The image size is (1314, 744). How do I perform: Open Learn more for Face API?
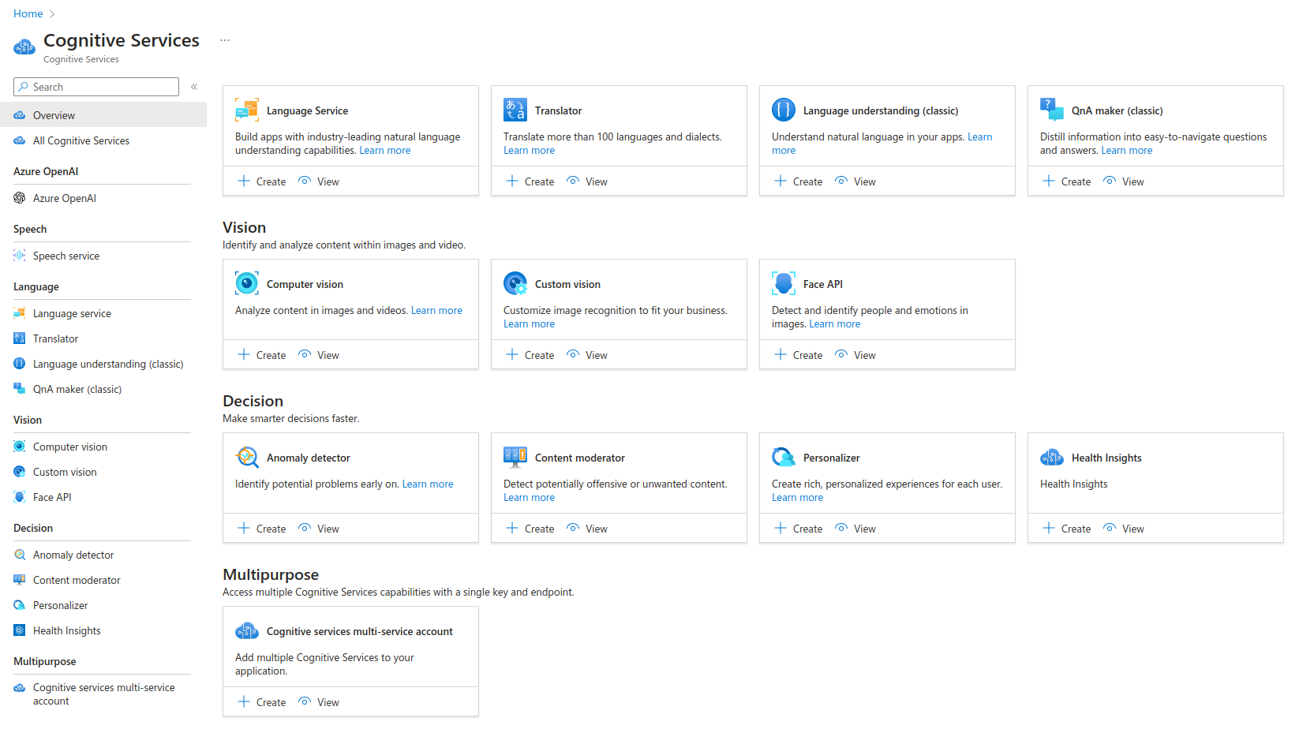(x=835, y=324)
